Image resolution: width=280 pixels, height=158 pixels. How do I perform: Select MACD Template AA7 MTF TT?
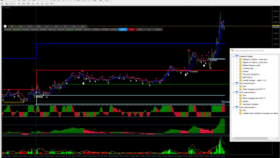tap(254, 98)
